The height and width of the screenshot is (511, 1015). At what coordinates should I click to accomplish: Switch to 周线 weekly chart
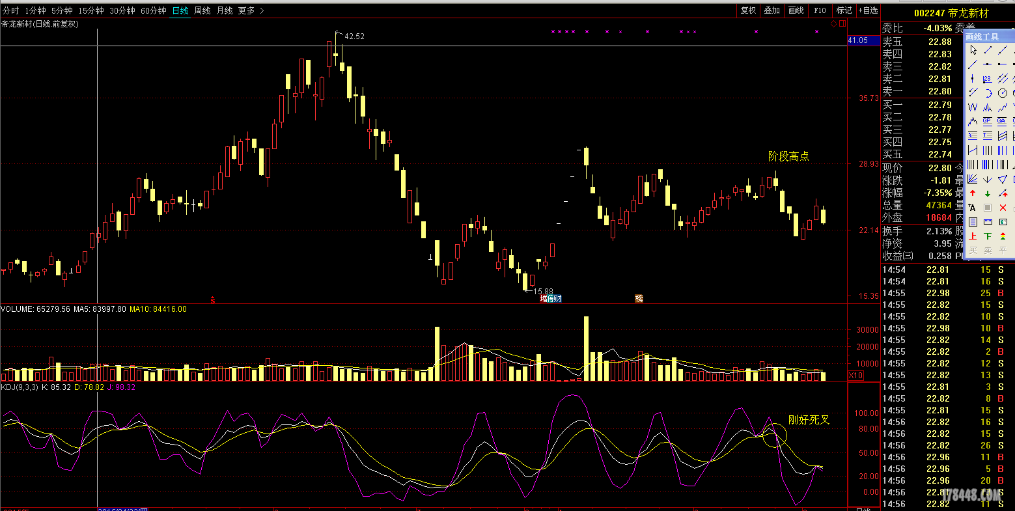pos(202,10)
